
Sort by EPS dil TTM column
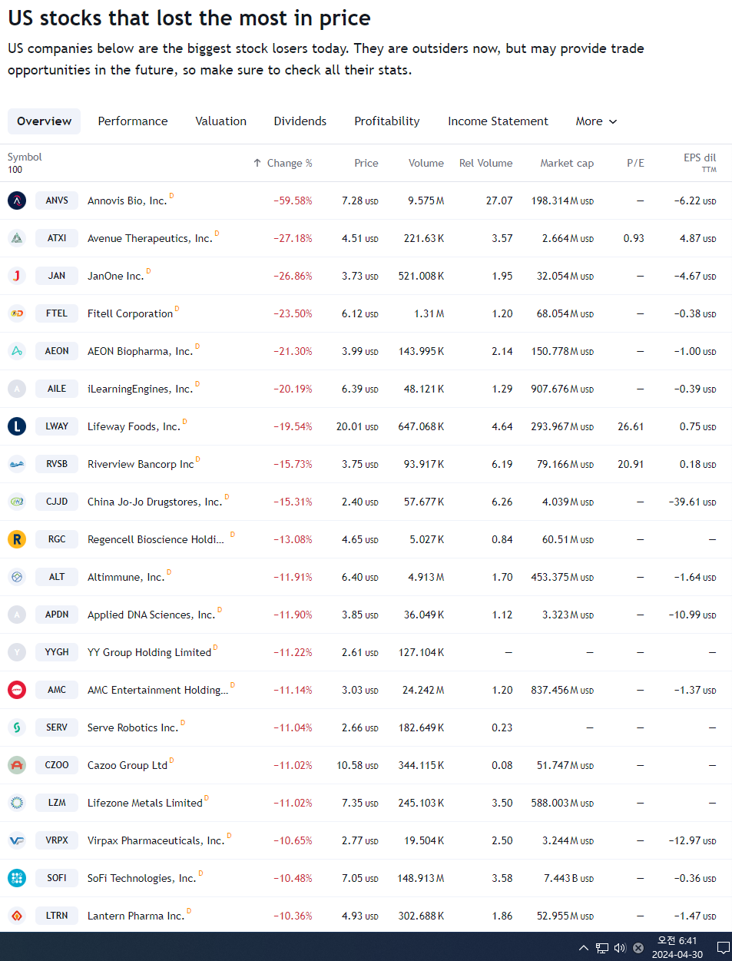click(700, 162)
